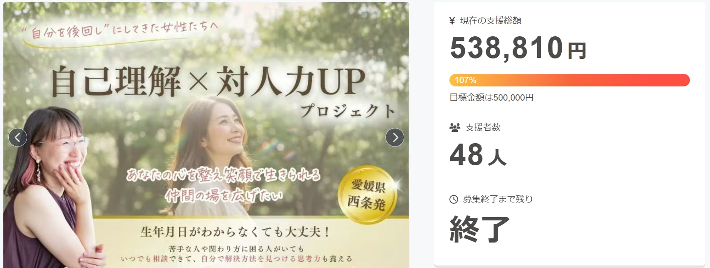Screen dimensions: 710x268
Task: Click the 107% percentage label
Action: 465,80
